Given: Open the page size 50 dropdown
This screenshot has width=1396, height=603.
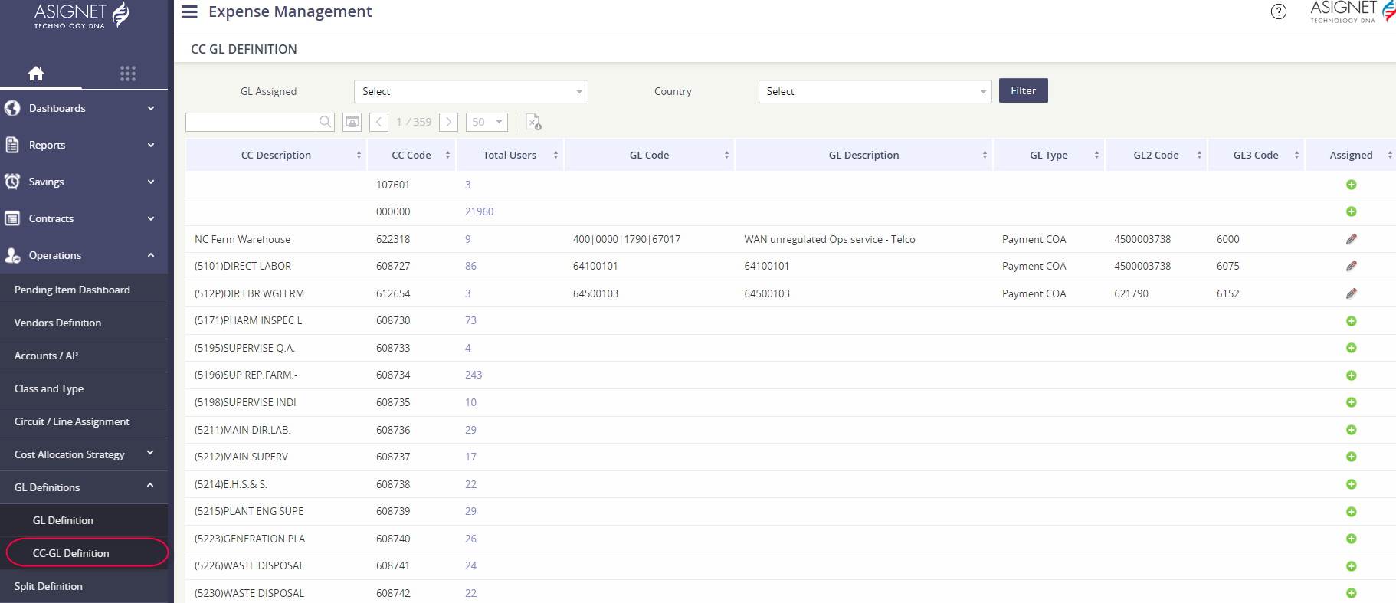Looking at the screenshot, I should [487, 123].
